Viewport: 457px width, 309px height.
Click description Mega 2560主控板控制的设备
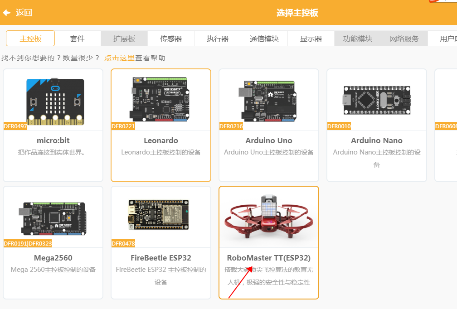click(53, 270)
